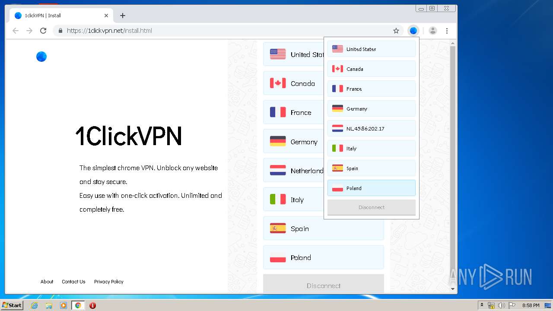The image size is (553, 311).
Task: Click the red Opera-like taskbar icon
Action: click(x=92, y=305)
